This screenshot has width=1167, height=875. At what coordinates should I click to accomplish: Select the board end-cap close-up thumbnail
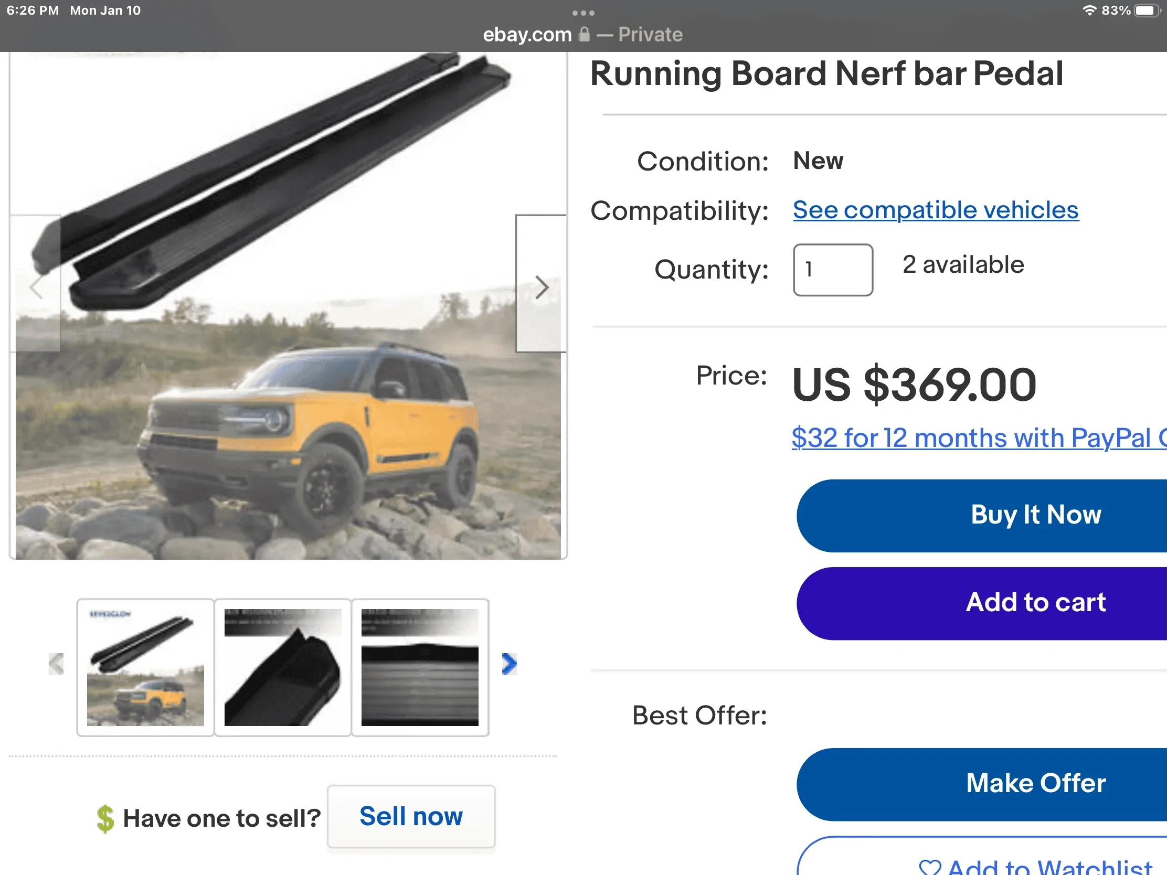[283, 667]
